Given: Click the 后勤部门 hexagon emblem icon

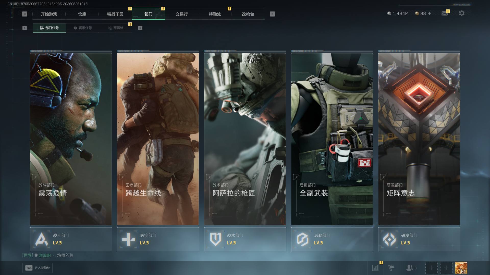Looking at the screenshot, I should [x=302, y=239].
